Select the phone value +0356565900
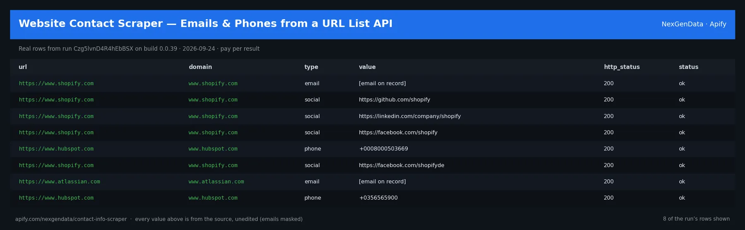Image resolution: width=745 pixels, height=230 pixels. 378,198
